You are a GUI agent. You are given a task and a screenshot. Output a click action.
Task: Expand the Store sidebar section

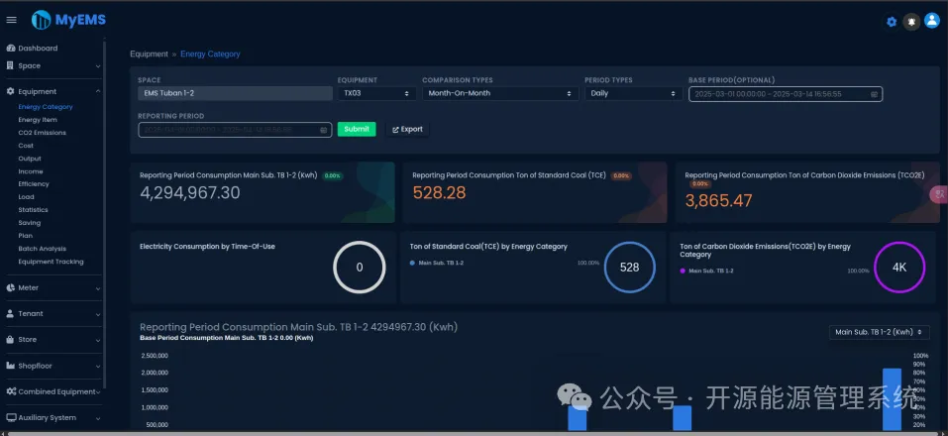(x=98, y=341)
